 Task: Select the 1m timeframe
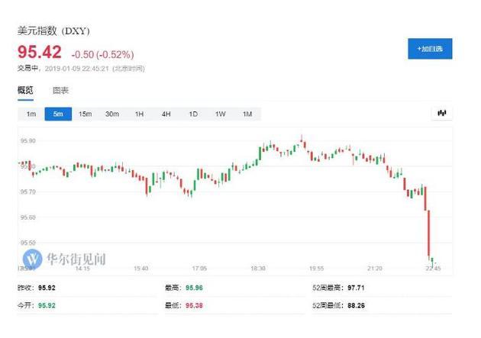pyautogui.click(x=31, y=114)
